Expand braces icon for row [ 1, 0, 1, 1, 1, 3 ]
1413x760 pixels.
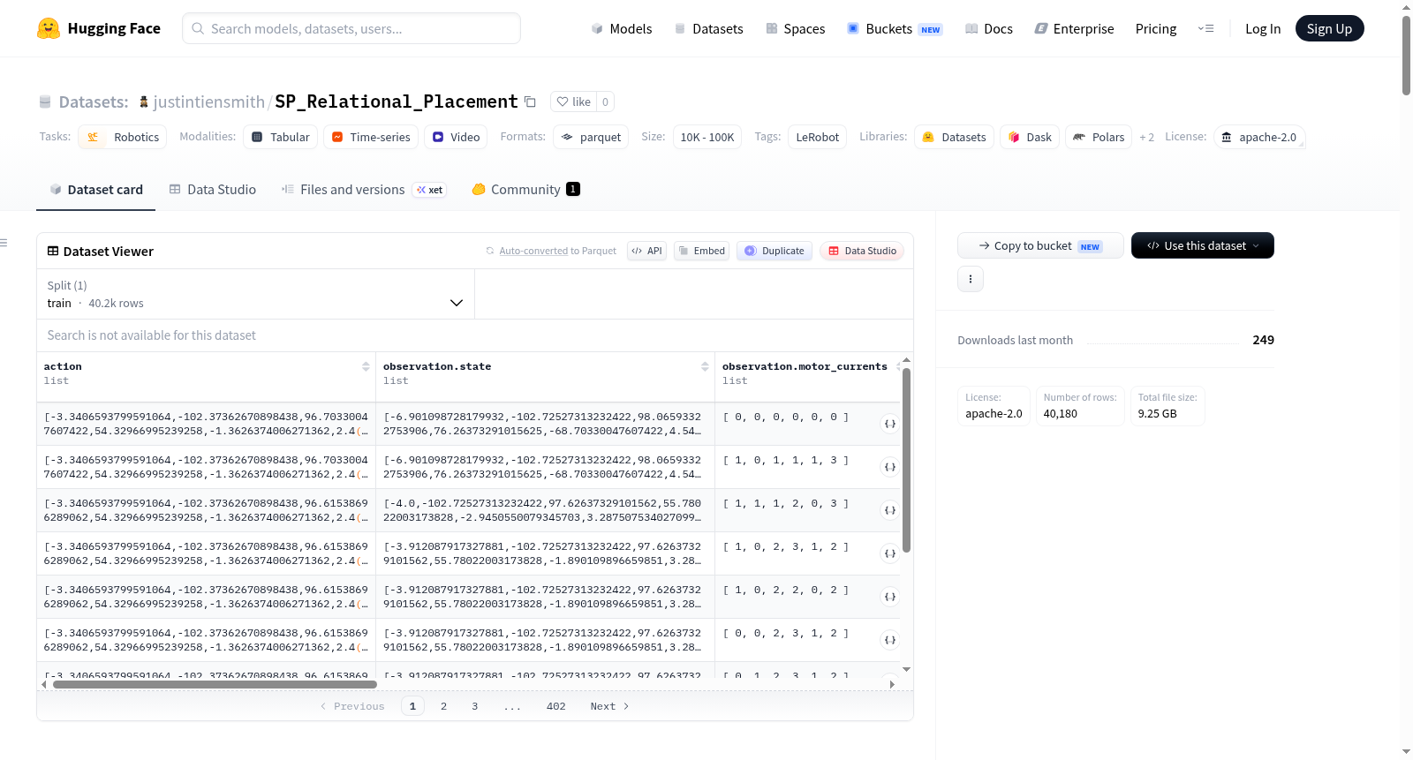point(890,467)
